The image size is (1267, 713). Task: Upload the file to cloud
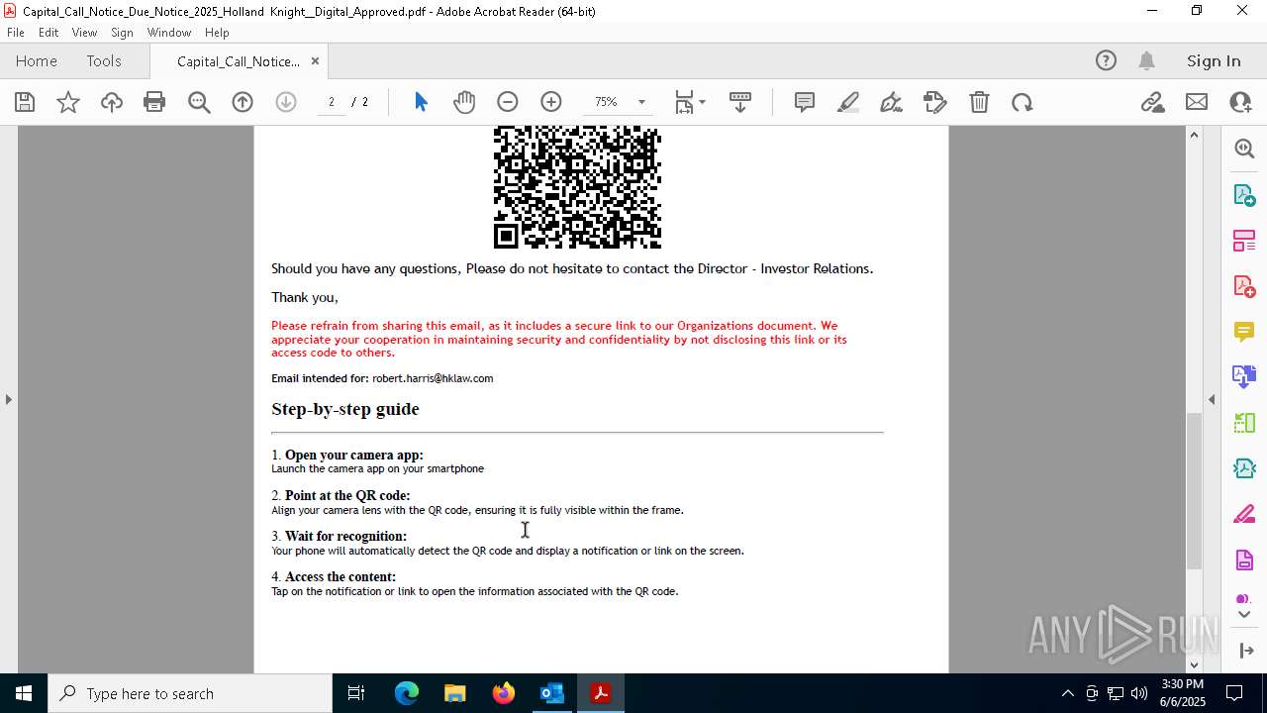(x=112, y=102)
